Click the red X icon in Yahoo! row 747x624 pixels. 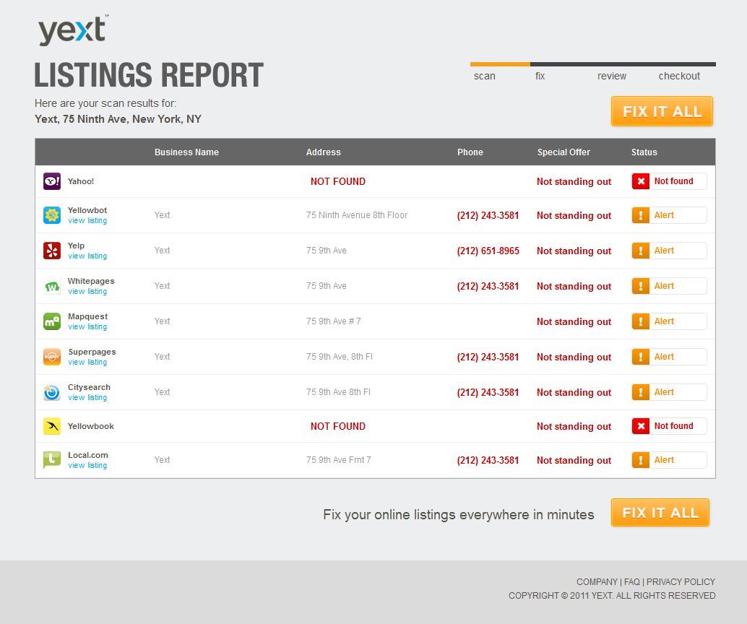coord(641,181)
